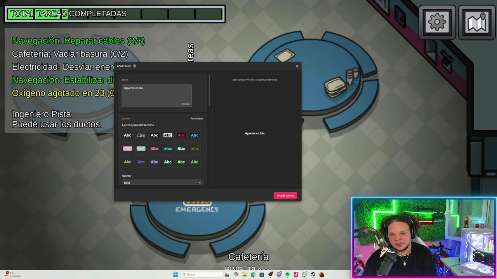Click Restablecer to reset settings
Screen dimensions: 497x279
pyautogui.click(x=197, y=119)
